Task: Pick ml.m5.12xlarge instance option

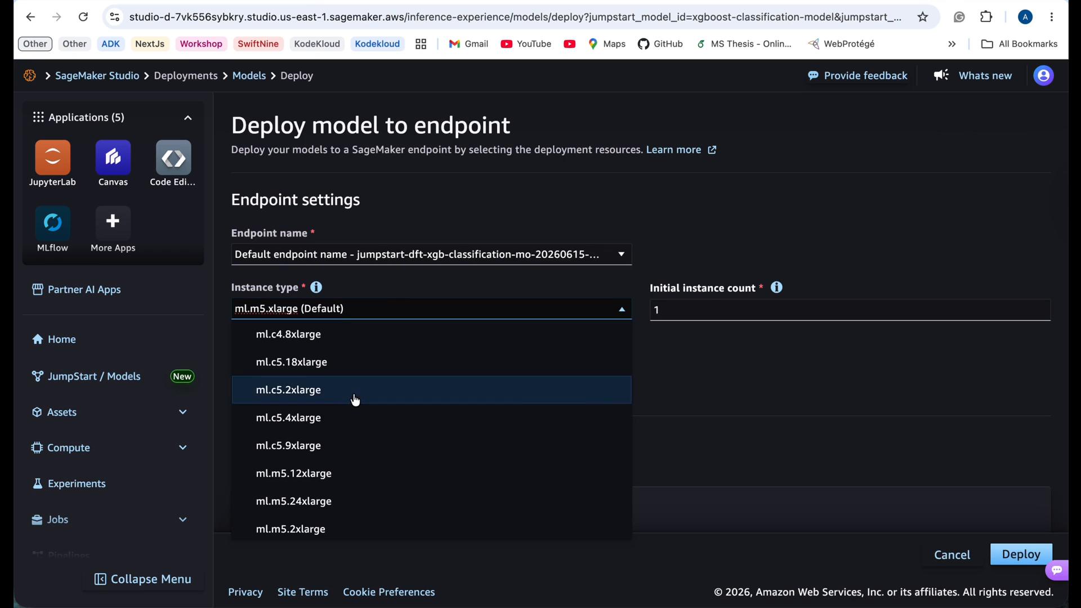Action: pos(431,473)
